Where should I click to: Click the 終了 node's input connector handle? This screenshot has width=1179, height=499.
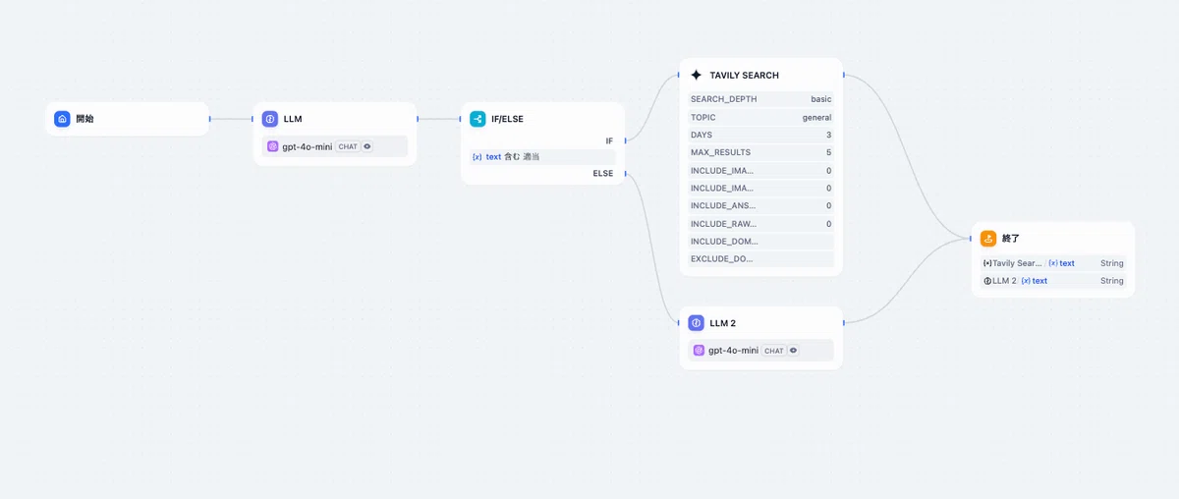click(972, 239)
